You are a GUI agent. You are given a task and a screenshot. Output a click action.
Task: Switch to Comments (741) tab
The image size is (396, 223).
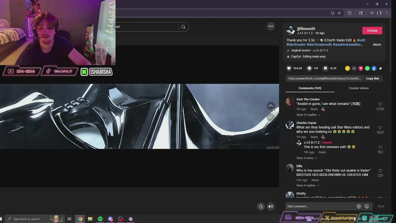click(310, 88)
